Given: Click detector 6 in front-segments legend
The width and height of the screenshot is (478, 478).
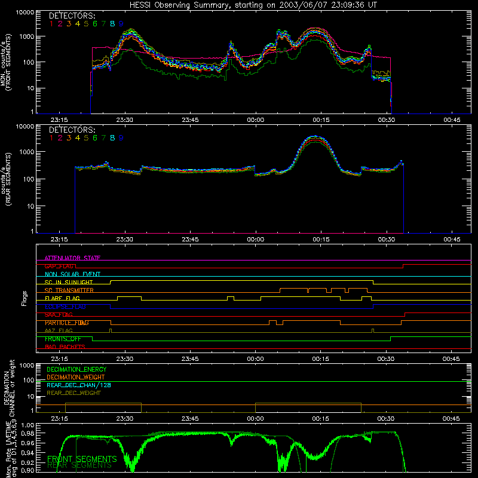Looking at the screenshot, I should click(x=95, y=24).
